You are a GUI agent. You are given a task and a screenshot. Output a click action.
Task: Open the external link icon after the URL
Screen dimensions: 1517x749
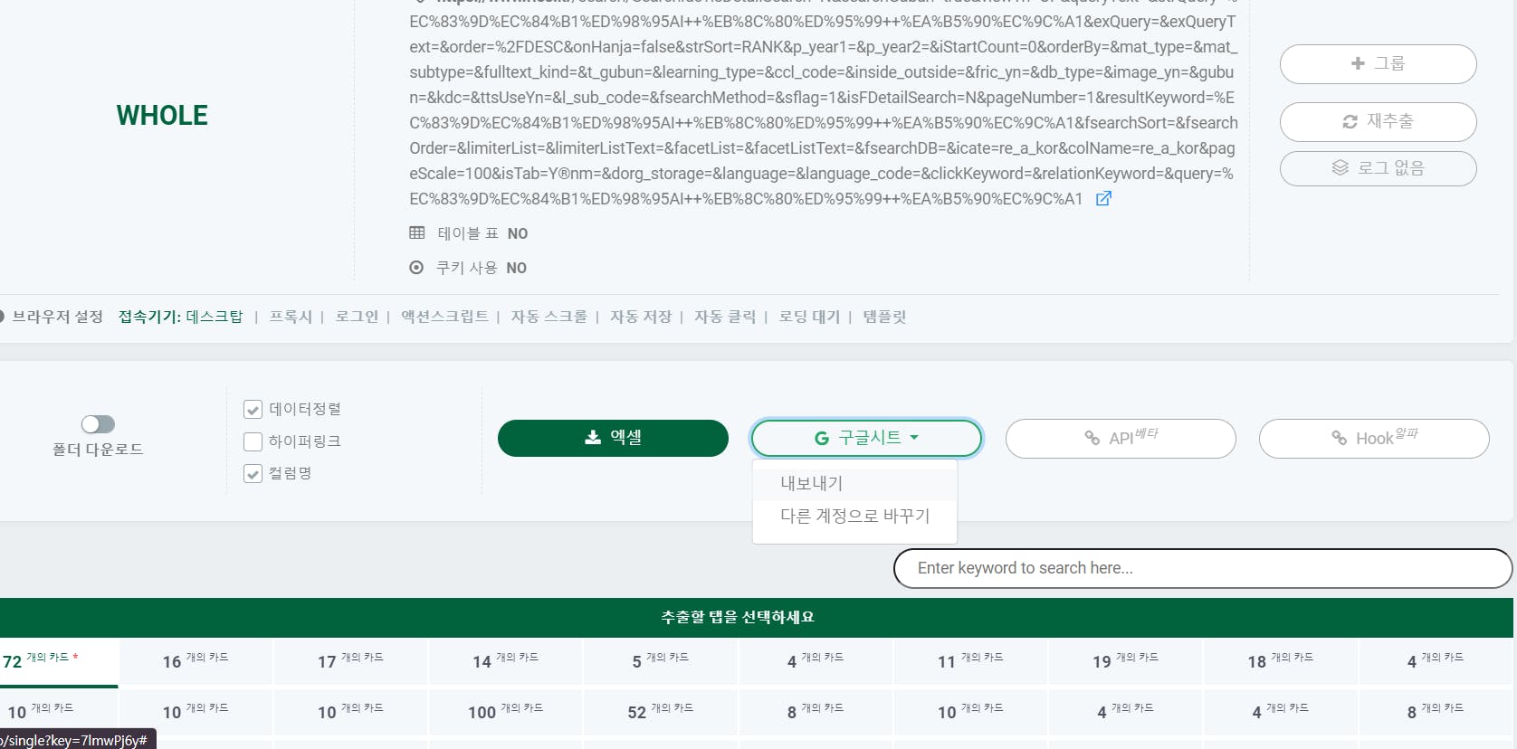click(1103, 199)
